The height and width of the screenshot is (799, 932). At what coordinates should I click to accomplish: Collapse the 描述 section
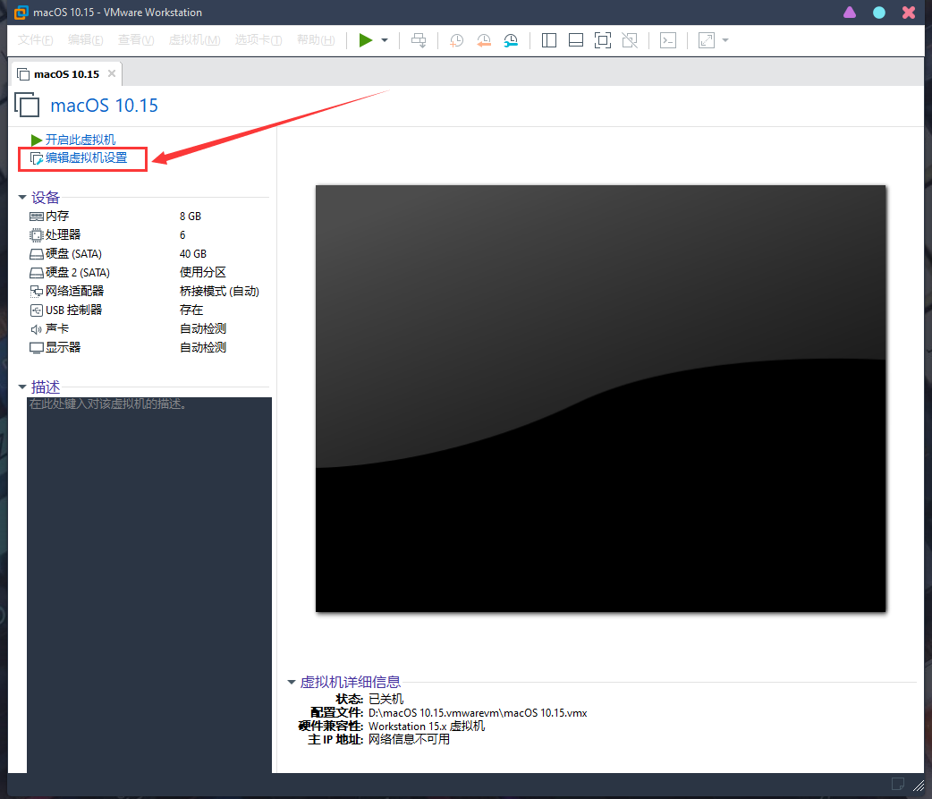[x=22, y=387]
